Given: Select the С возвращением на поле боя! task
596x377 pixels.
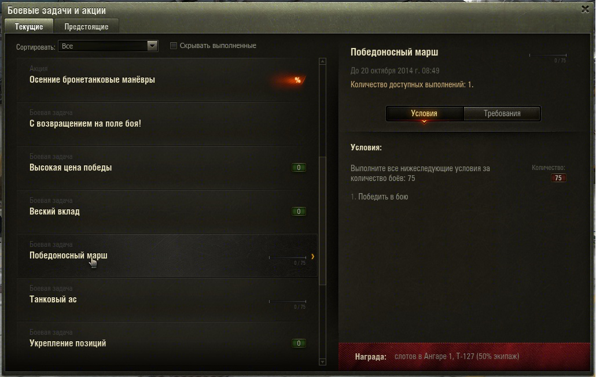Looking at the screenshot, I should click(x=167, y=124).
